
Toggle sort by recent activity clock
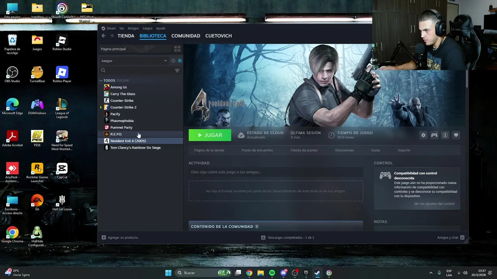coord(173,61)
